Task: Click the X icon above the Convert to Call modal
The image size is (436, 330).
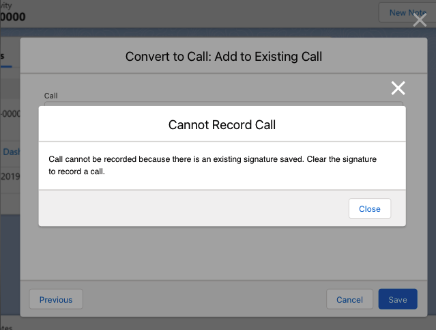Action: (420, 20)
